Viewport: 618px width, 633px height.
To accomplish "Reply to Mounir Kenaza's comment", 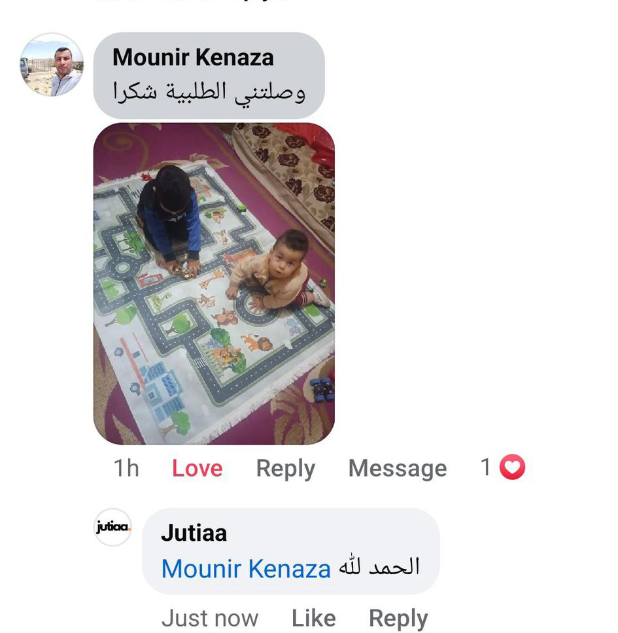I will click(285, 469).
